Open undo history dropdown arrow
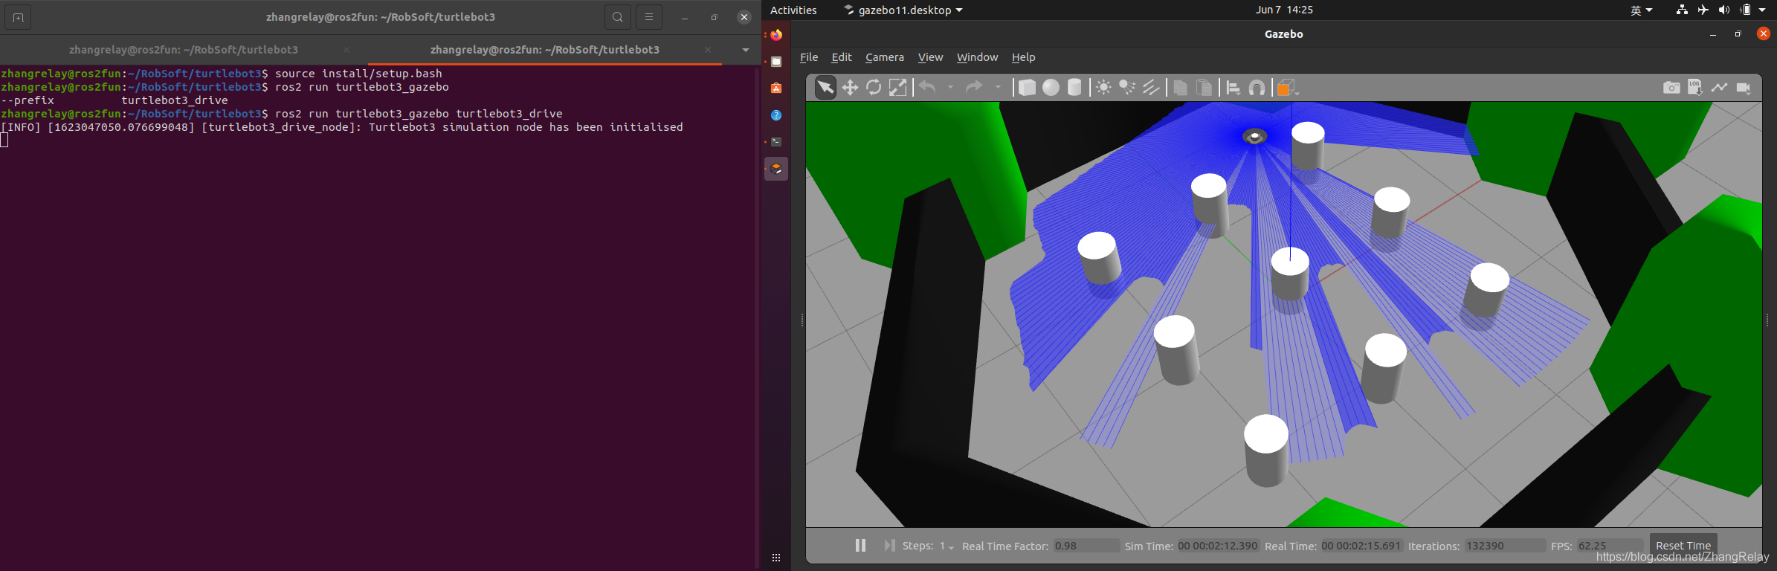The height and width of the screenshot is (571, 1777). pyautogui.click(x=950, y=88)
